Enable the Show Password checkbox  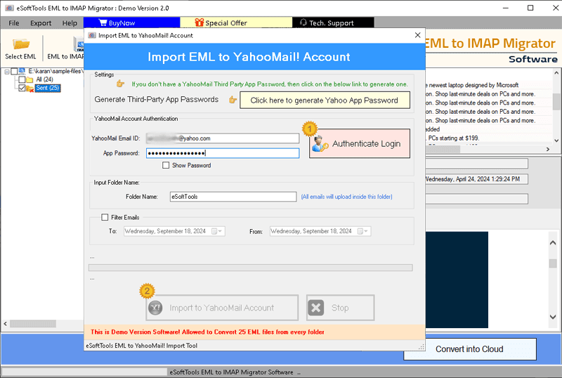pyautogui.click(x=166, y=165)
